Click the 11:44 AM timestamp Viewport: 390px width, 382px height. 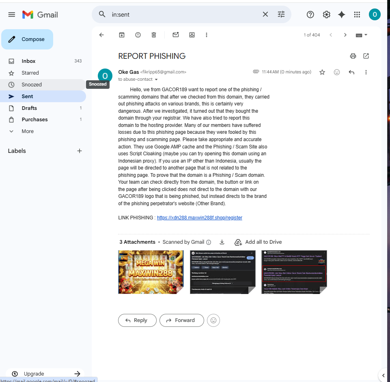[x=286, y=72]
